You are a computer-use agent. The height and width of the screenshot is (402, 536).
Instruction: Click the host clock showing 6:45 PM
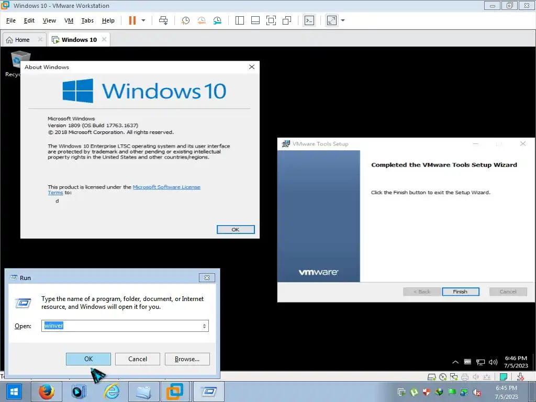[506, 392]
